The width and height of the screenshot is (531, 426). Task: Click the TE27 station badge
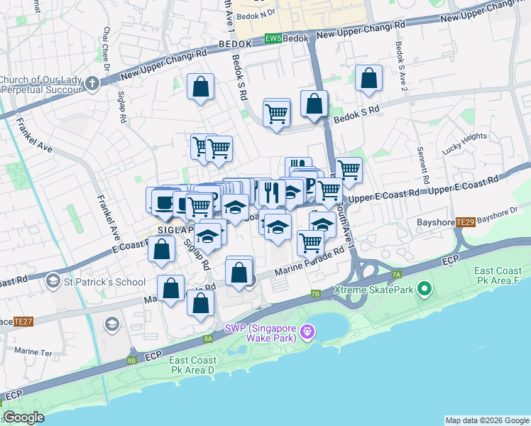[23, 322]
